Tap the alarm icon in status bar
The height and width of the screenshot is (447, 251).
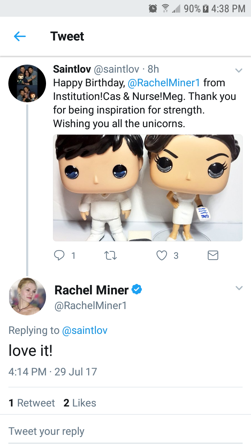click(x=153, y=8)
